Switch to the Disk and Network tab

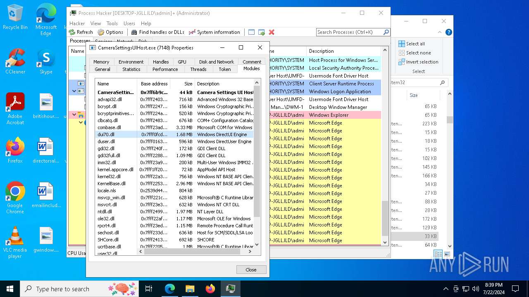point(216,62)
